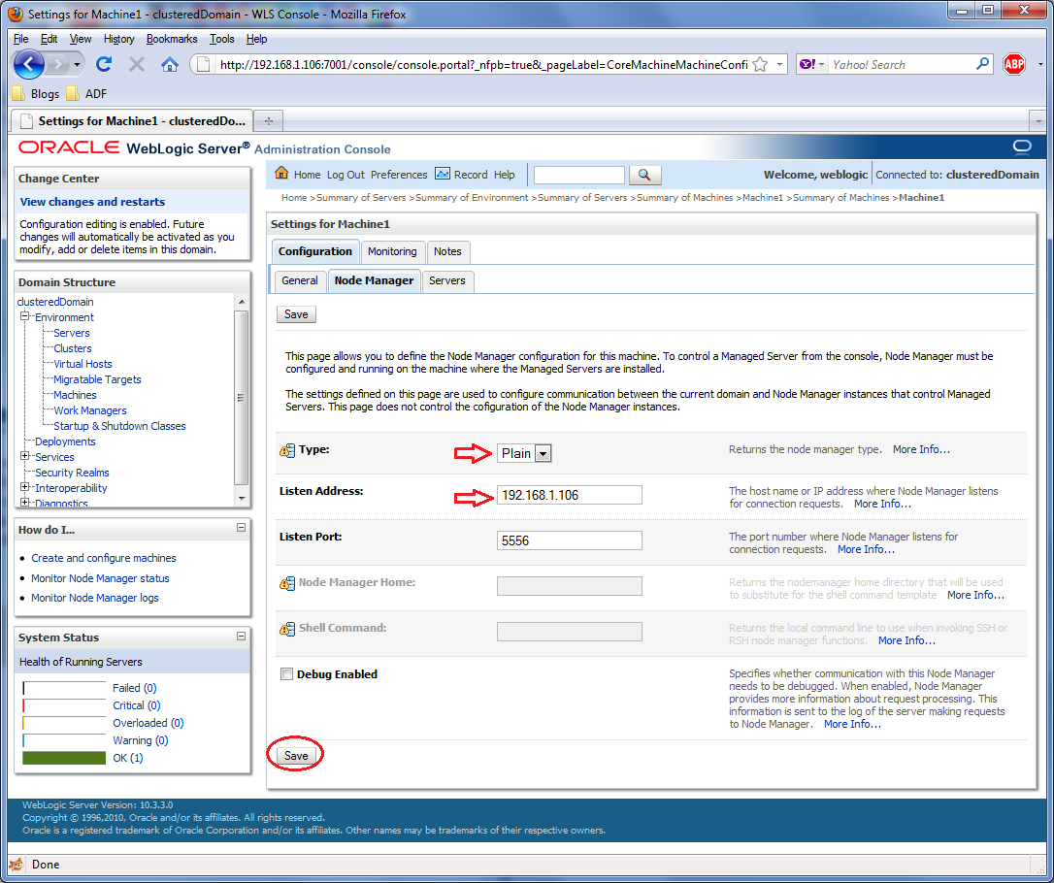
Task: Collapse the How do I panel
Action: [x=242, y=528]
